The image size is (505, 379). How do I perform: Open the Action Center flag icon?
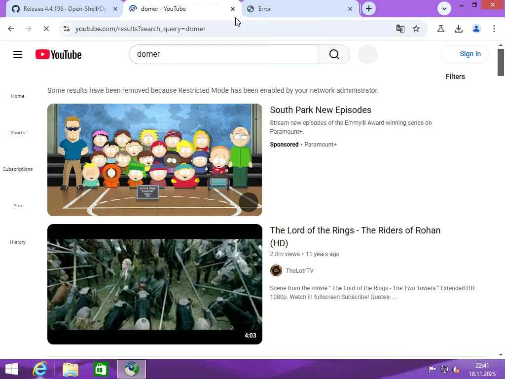[432, 369]
